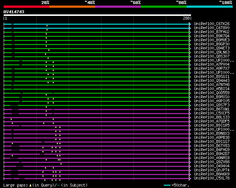Select the UniRef100_Q8S307 hit label

pyautogui.click(x=211, y=56)
